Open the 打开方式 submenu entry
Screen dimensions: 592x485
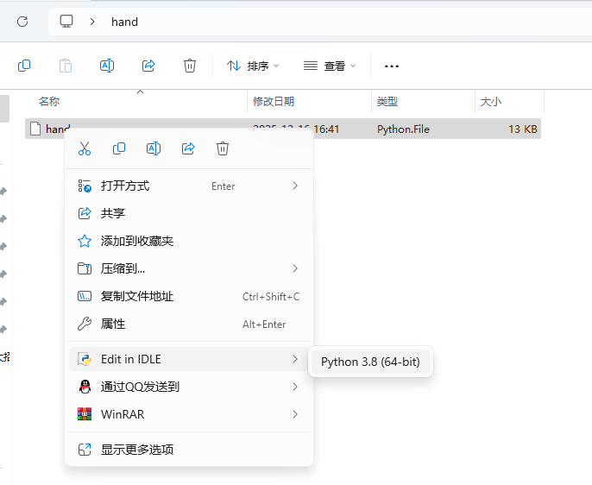(189, 186)
